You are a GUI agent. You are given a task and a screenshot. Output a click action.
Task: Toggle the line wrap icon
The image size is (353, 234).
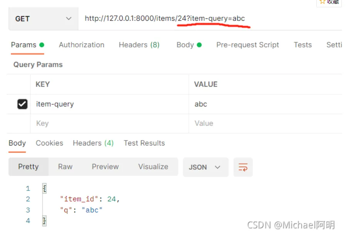tap(243, 167)
